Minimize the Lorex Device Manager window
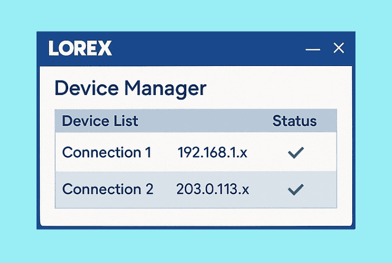392x263 pixels. (x=313, y=49)
